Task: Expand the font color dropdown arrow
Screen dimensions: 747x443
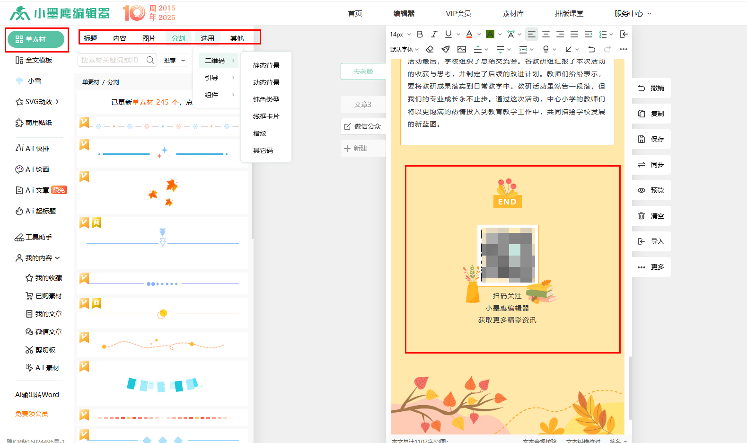Action: pos(479,35)
